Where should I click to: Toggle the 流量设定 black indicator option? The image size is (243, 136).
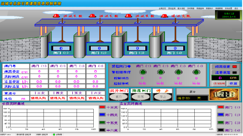tap(235, 72)
